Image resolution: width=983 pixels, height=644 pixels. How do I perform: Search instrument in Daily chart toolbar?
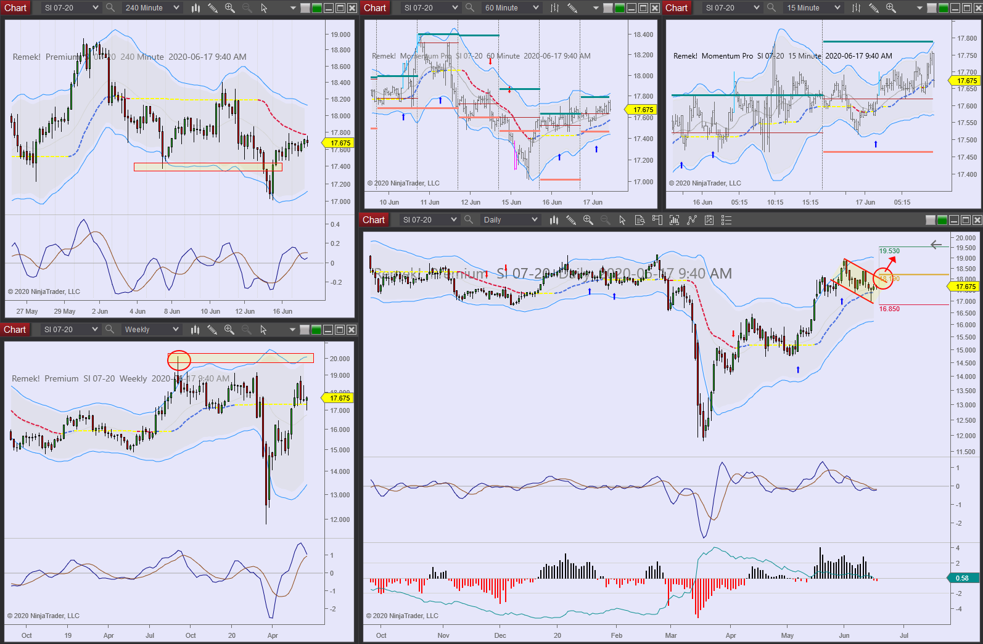(x=469, y=220)
